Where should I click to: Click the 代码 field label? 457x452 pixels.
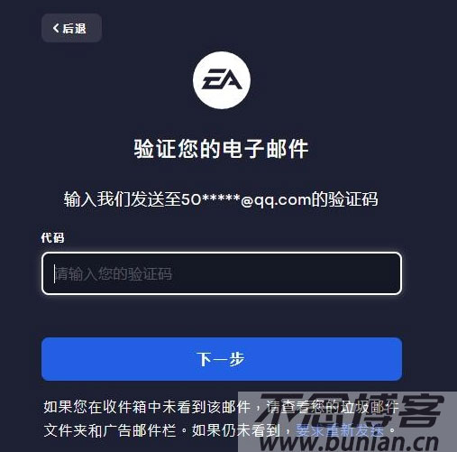53,237
